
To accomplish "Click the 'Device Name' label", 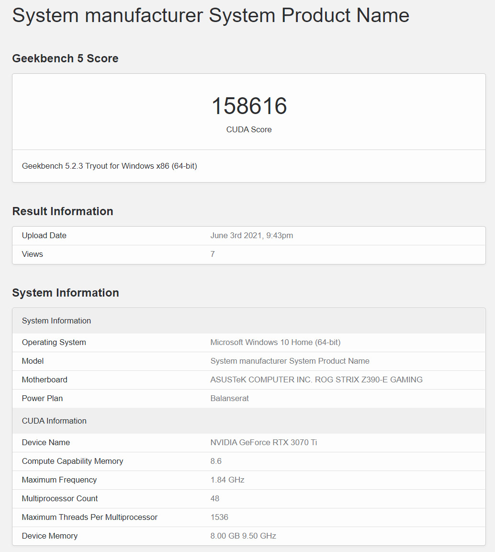I will (46, 443).
